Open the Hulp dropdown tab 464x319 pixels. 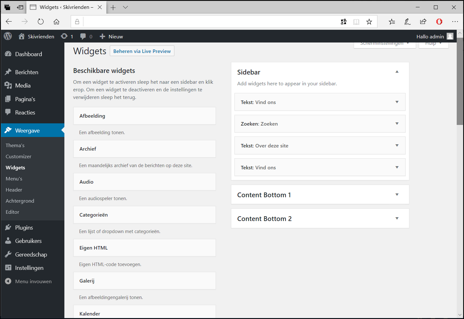click(x=434, y=45)
